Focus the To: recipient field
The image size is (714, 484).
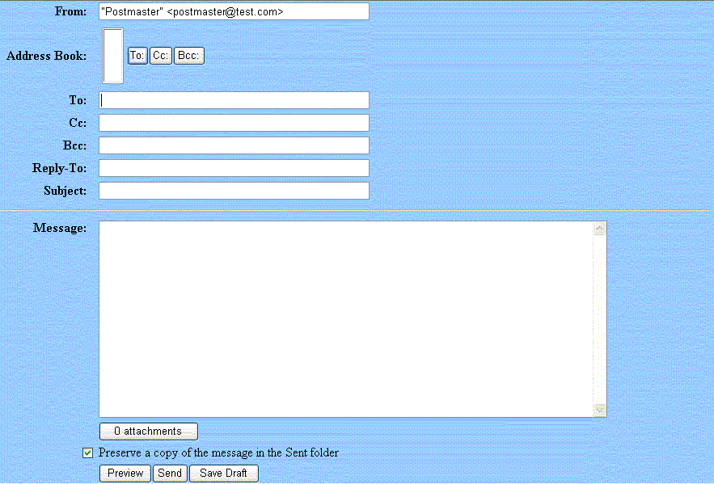234,100
